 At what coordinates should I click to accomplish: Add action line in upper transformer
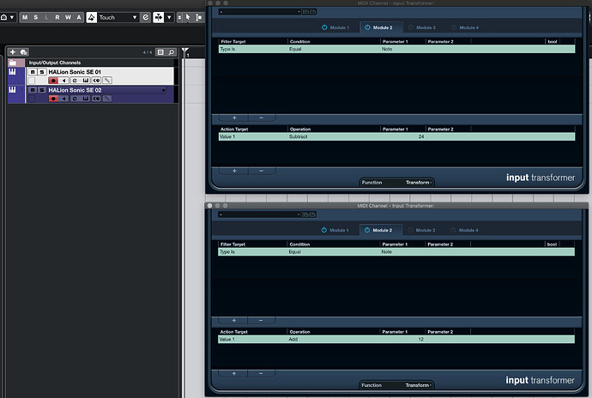pyautogui.click(x=234, y=171)
